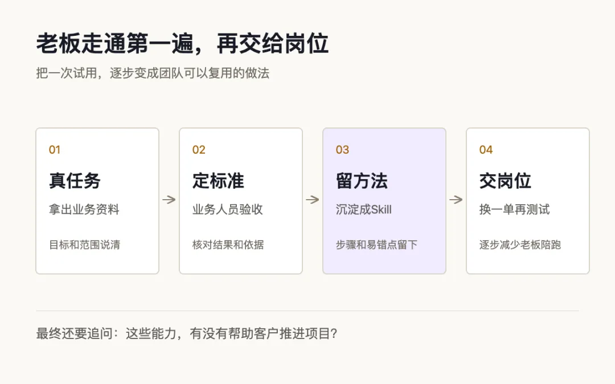Click the arrow between cards 01 and 02
This screenshot has height=384, width=615.
tap(169, 200)
